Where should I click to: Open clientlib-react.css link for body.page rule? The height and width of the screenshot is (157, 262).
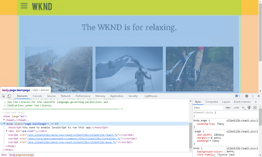(x=242, y=120)
